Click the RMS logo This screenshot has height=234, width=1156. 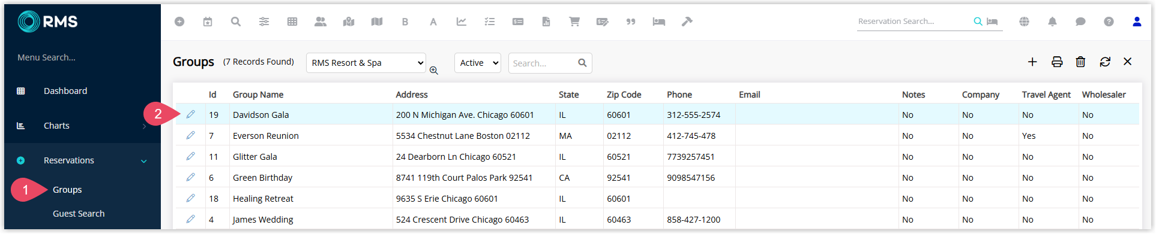coord(47,22)
